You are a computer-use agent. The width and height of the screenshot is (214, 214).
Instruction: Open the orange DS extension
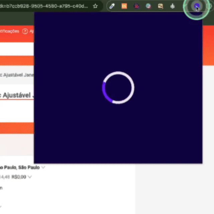click(124, 6)
